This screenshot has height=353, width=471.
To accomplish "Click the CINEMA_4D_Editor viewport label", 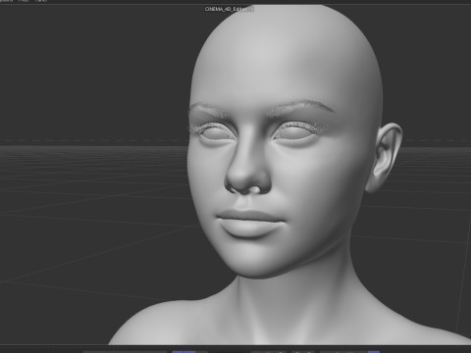I will click(x=229, y=9).
